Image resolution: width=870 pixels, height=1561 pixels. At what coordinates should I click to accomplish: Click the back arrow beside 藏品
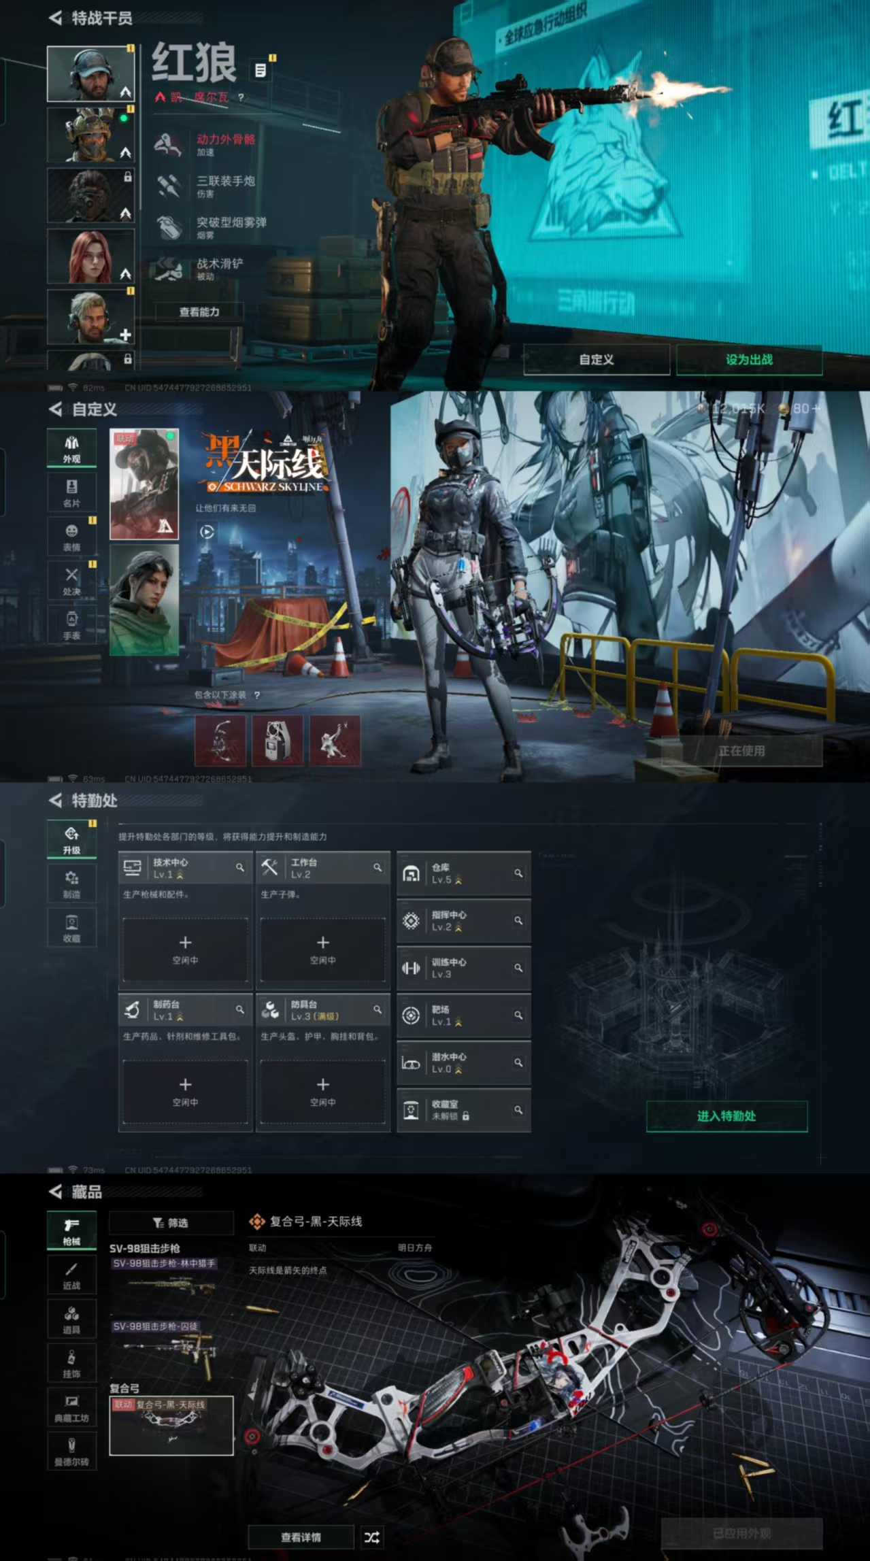(x=55, y=1192)
